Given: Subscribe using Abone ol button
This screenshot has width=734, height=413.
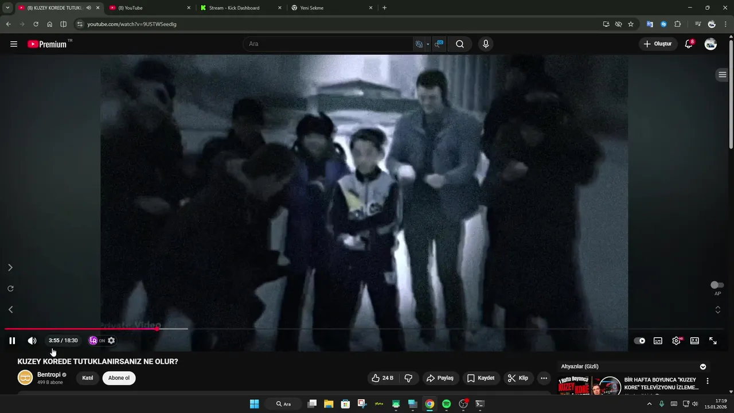Looking at the screenshot, I should 119,378.
